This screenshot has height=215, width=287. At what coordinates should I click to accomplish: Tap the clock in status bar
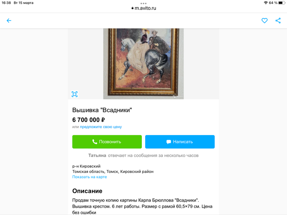[x=6, y=3]
